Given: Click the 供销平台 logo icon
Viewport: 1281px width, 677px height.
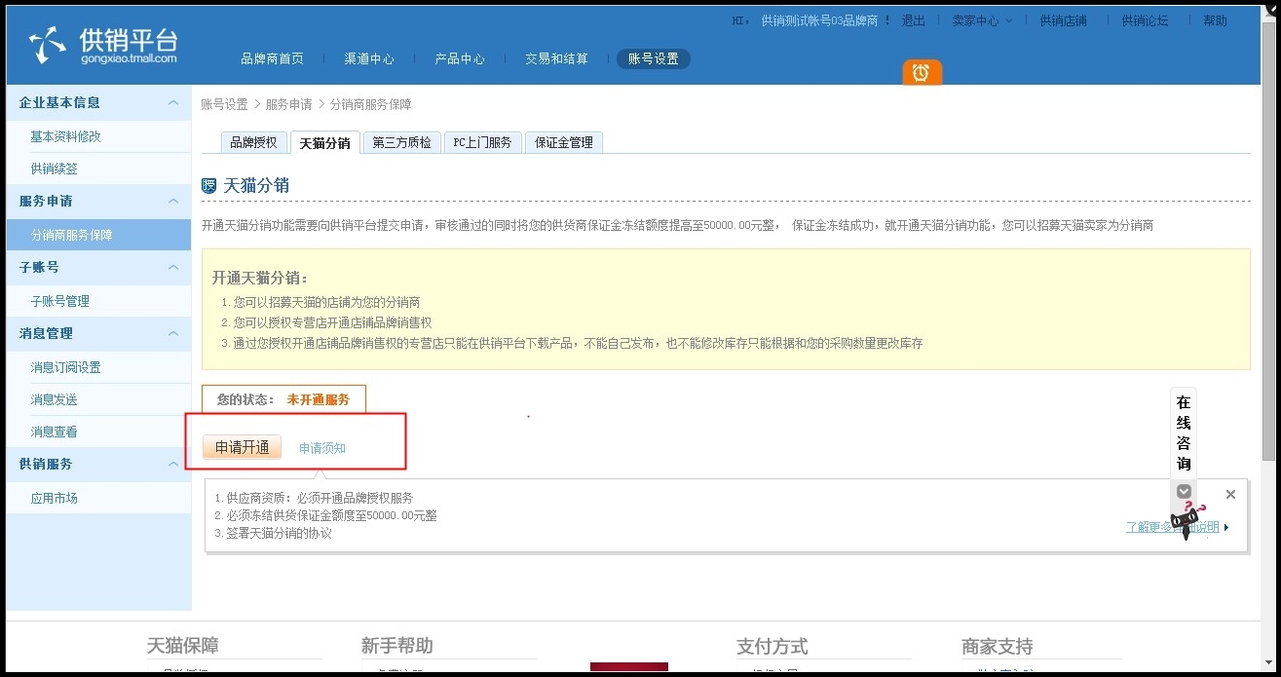Looking at the screenshot, I should coord(48,45).
